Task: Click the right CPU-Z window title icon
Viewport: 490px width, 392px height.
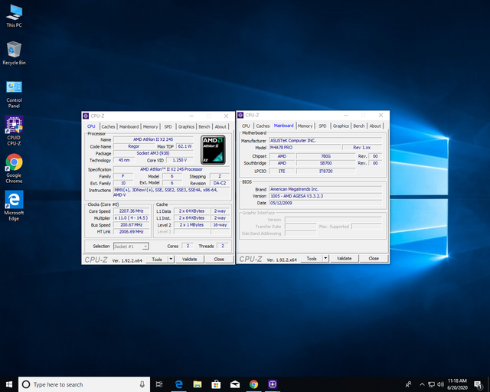Action: [x=240, y=116]
